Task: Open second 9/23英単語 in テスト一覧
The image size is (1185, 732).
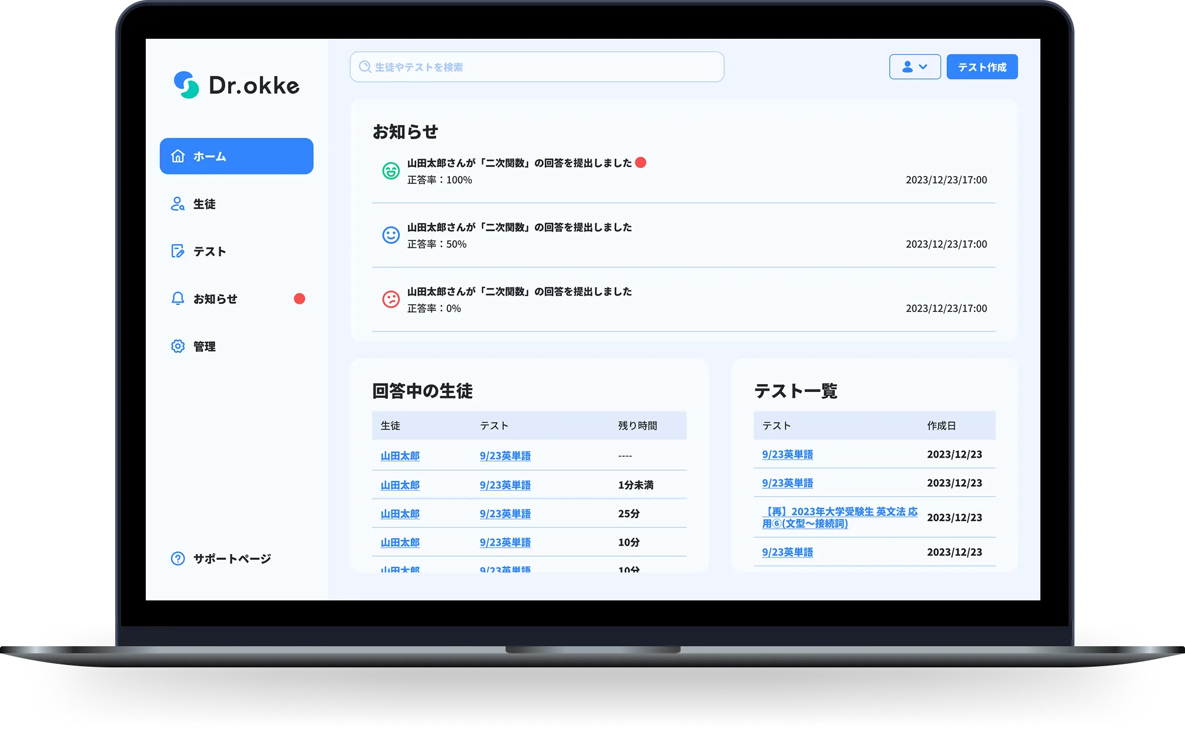Action: [787, 483]
